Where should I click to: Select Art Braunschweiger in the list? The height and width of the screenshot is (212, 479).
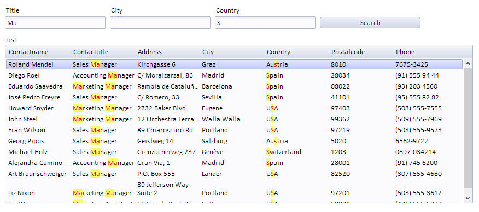point(37,174)
